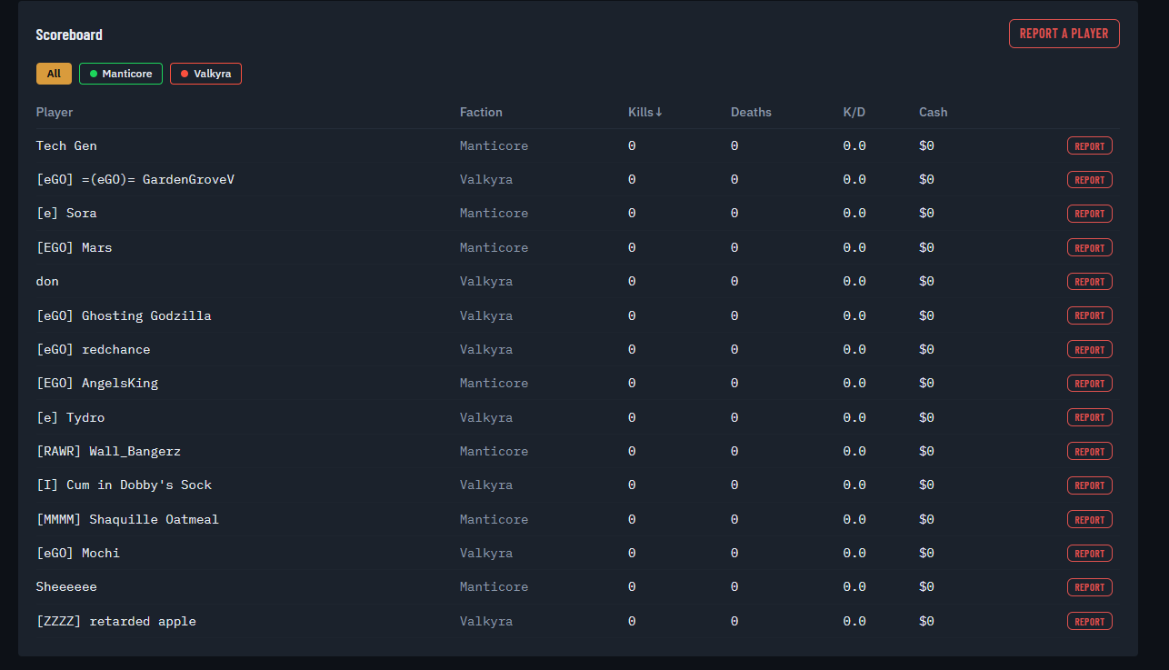Image resolution: width=1169 pixels, height=670 pixels.
Task: Report player [e] Sora
Action: click(1089, 214)
